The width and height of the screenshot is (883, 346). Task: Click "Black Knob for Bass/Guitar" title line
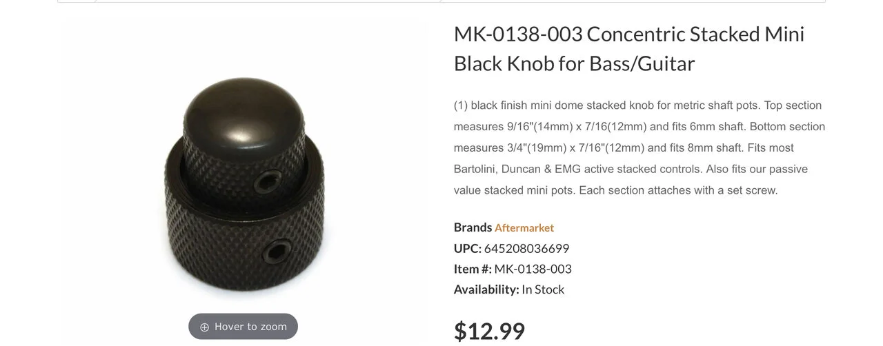tap(574, 63)
